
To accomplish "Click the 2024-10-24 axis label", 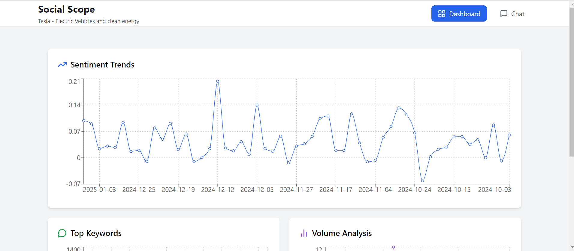I will point(415,190).
